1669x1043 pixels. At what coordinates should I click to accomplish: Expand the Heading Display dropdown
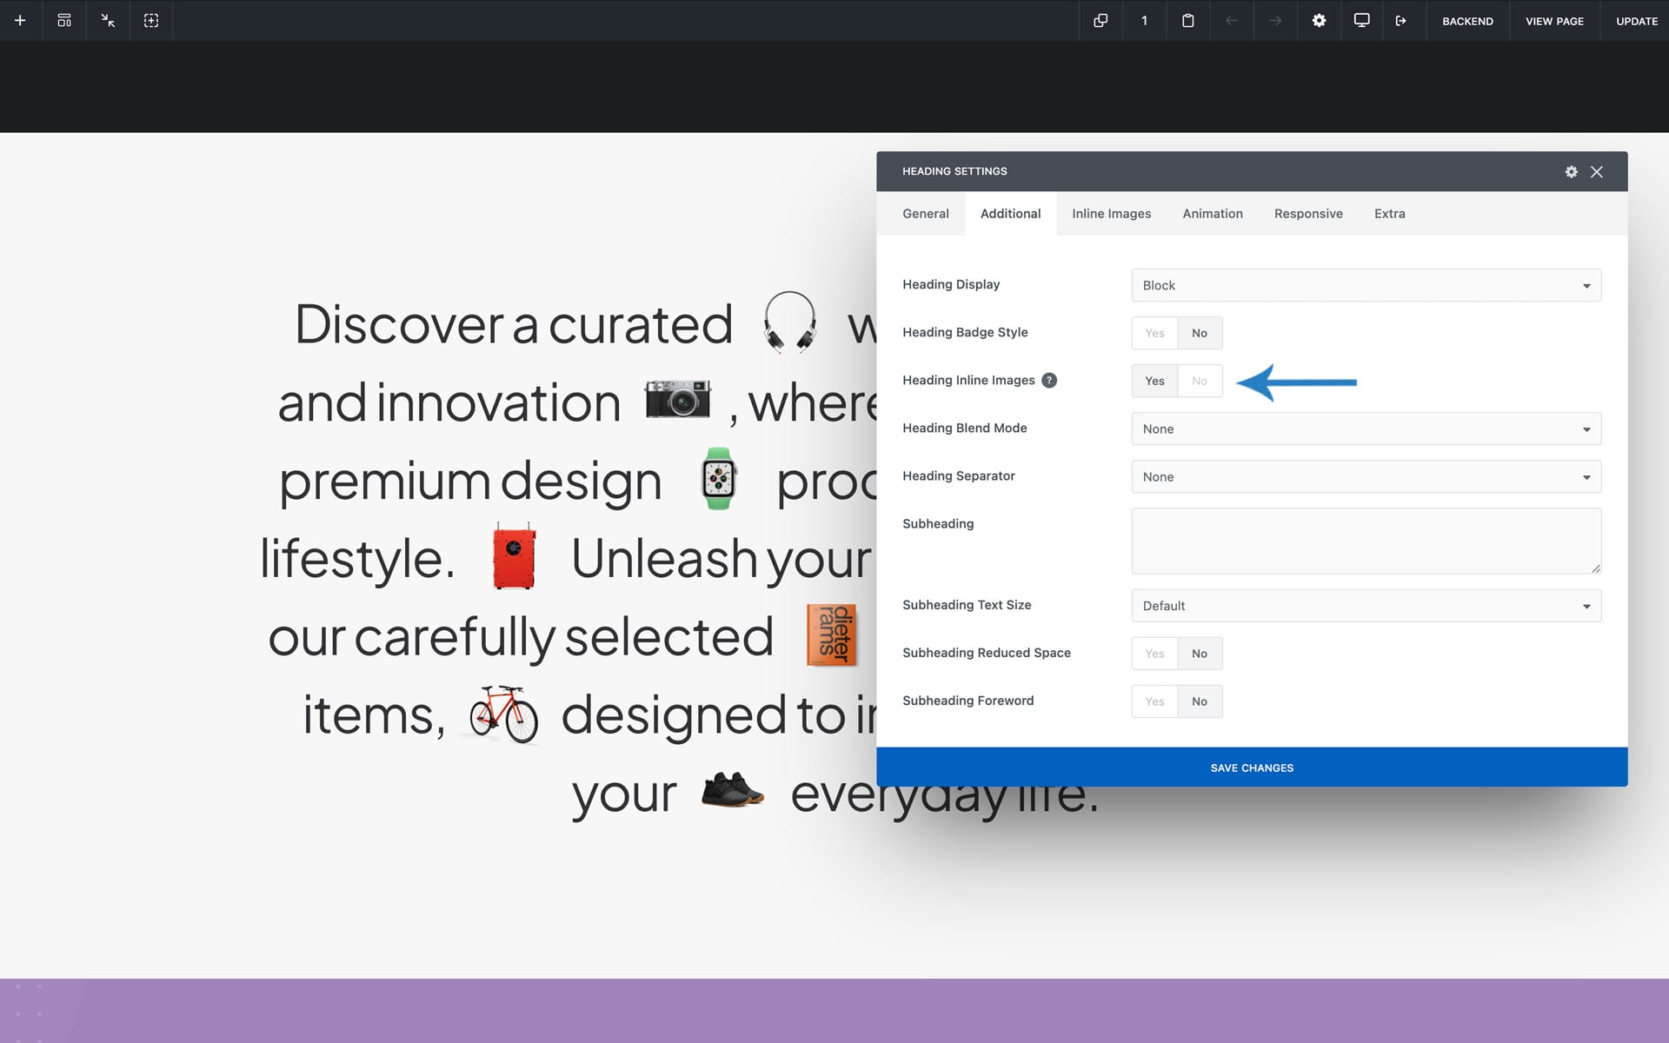[x=1366, y=285]
